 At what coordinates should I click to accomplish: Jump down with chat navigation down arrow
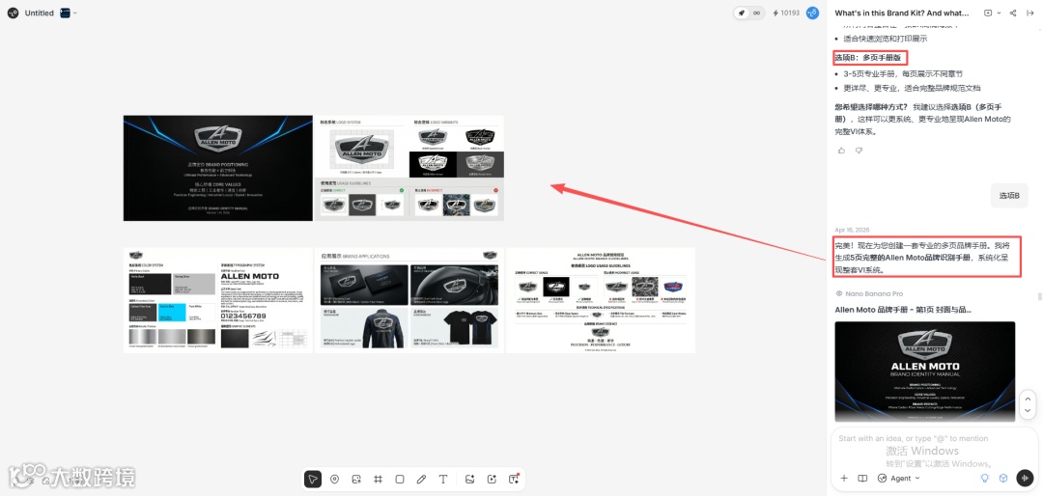(x=1027, y=411)
